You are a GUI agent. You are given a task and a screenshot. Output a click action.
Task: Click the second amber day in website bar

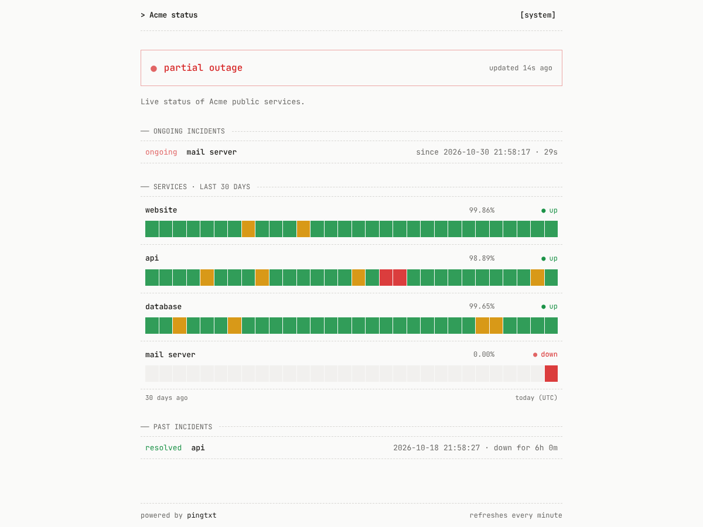[x=303, y=229]
